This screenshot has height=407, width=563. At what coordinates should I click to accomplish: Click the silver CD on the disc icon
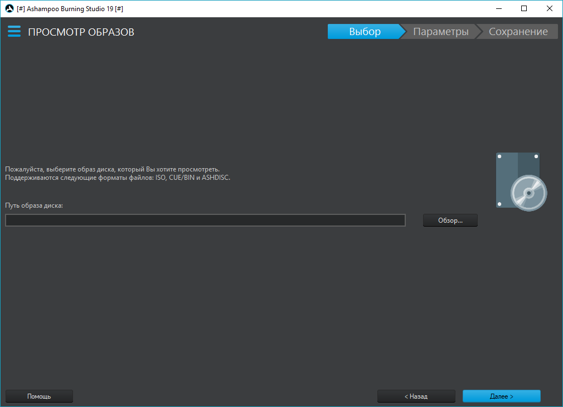(x=528, y=193)
